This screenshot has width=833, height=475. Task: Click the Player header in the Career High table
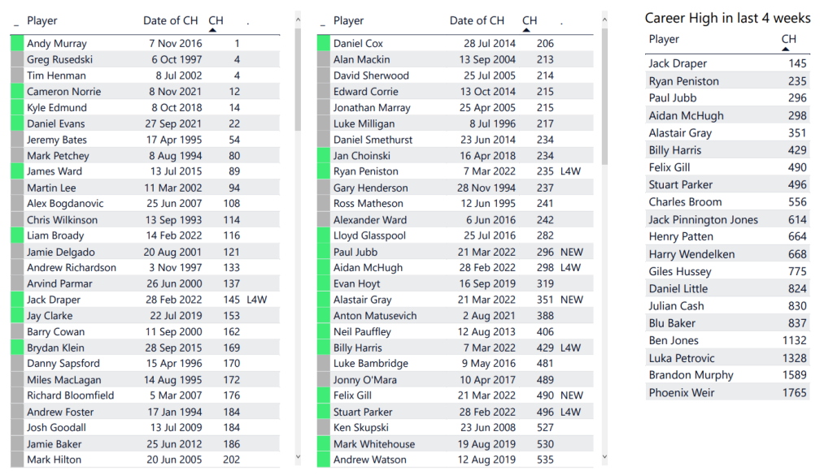[x=664, y=39]
